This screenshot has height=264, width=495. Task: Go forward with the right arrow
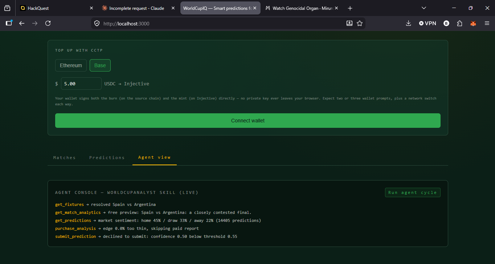pos(35,23)
